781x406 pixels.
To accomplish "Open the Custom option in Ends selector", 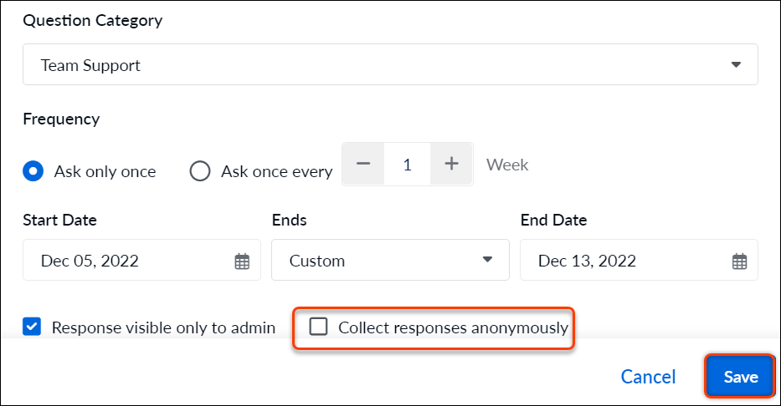I will [390, 260].
